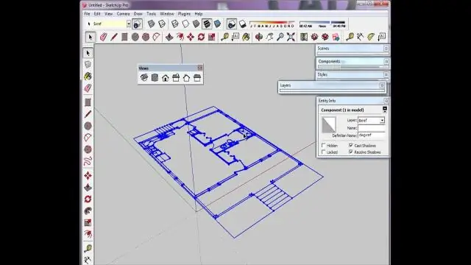Toggle Back Edges style button
This screenshot has width=471, height=265.
(x=162, y=24)
